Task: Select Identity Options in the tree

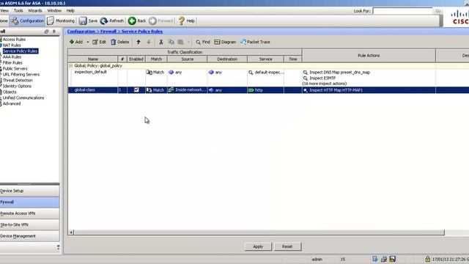Action: point(17,86)
